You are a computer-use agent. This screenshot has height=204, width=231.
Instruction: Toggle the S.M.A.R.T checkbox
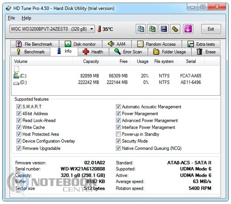[18, 106]
